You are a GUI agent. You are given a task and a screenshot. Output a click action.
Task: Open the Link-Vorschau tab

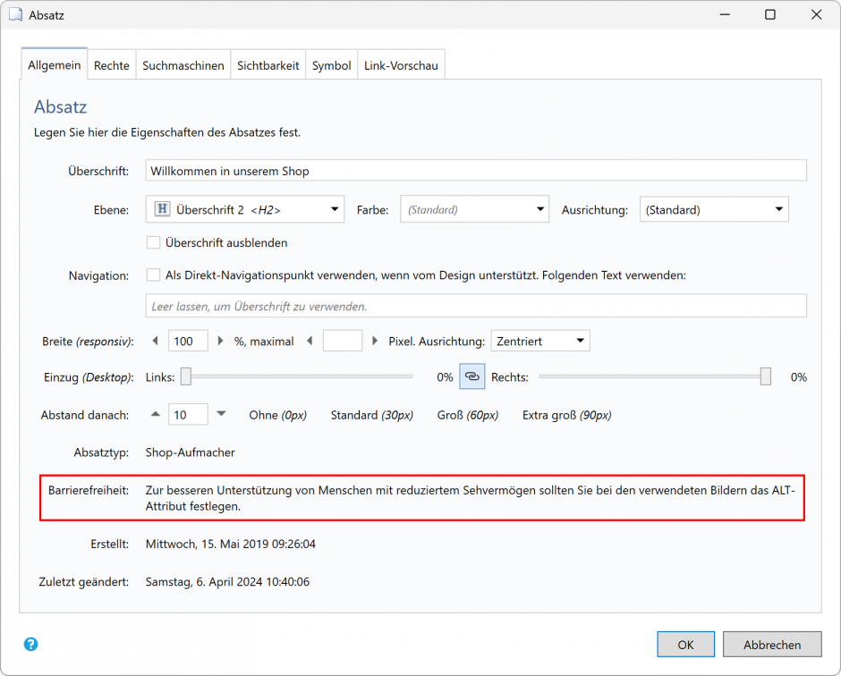tap(401, 65)
